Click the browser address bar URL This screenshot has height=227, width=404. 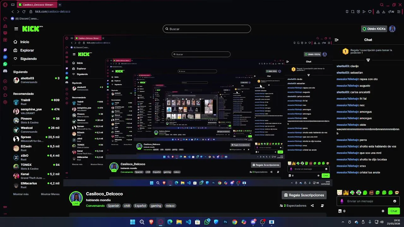tap(53, 12)
